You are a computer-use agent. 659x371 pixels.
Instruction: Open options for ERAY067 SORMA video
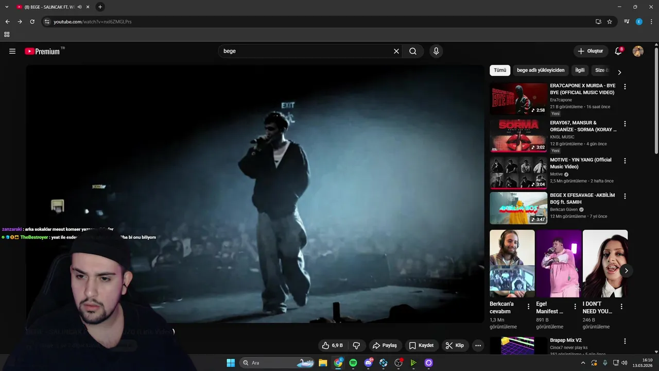point(625,124)
